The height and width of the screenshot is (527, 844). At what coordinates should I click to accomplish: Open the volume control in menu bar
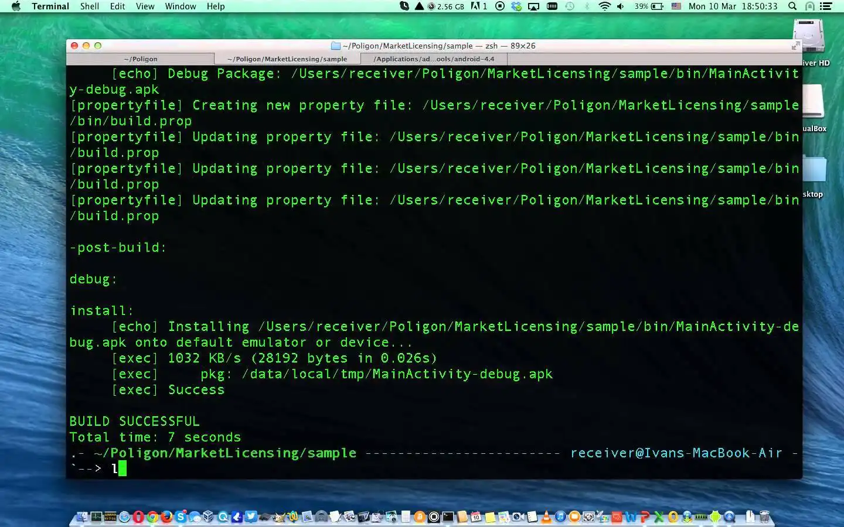pos(621,6)
